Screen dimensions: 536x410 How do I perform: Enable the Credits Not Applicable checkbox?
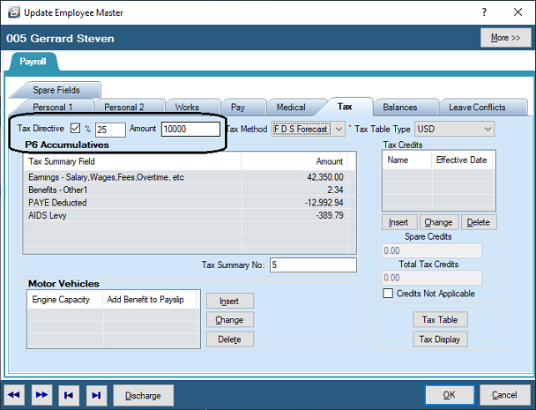(388, 294)
